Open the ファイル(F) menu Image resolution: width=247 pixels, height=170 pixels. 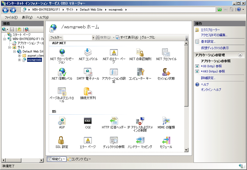(x=11, y=17)
